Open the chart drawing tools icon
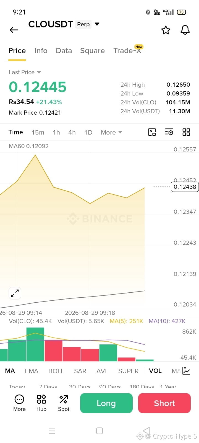 point(152,132)
